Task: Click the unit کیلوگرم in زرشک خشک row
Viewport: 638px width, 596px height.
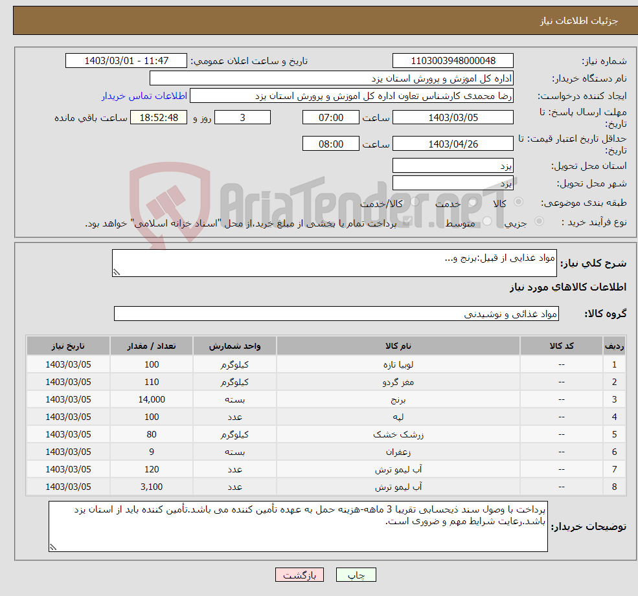Action: [234, 435]
